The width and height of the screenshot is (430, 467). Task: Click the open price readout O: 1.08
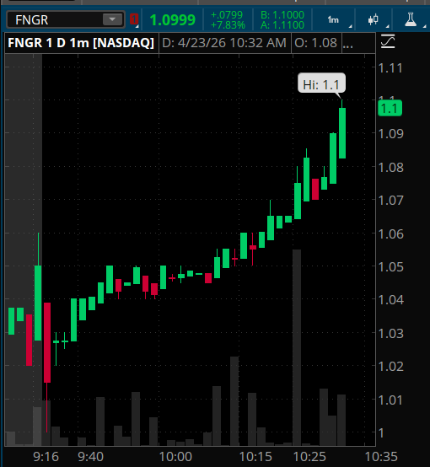click(x=316, y=43)
